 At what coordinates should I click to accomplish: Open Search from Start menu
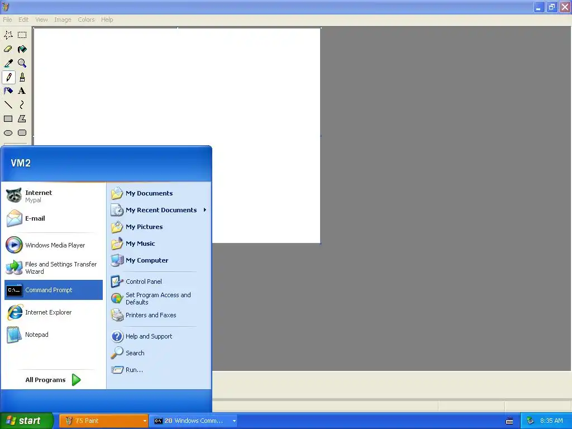pyautogui.click(x=159, y=353)
